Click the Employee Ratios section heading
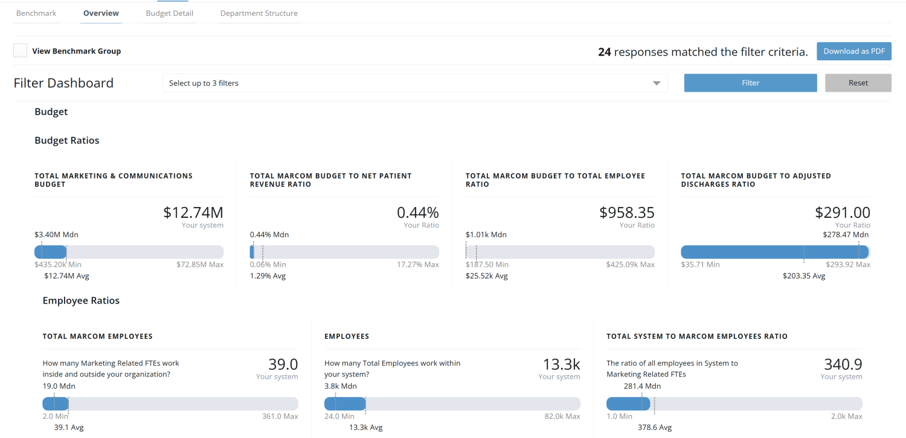 click(x=81, y=300)
